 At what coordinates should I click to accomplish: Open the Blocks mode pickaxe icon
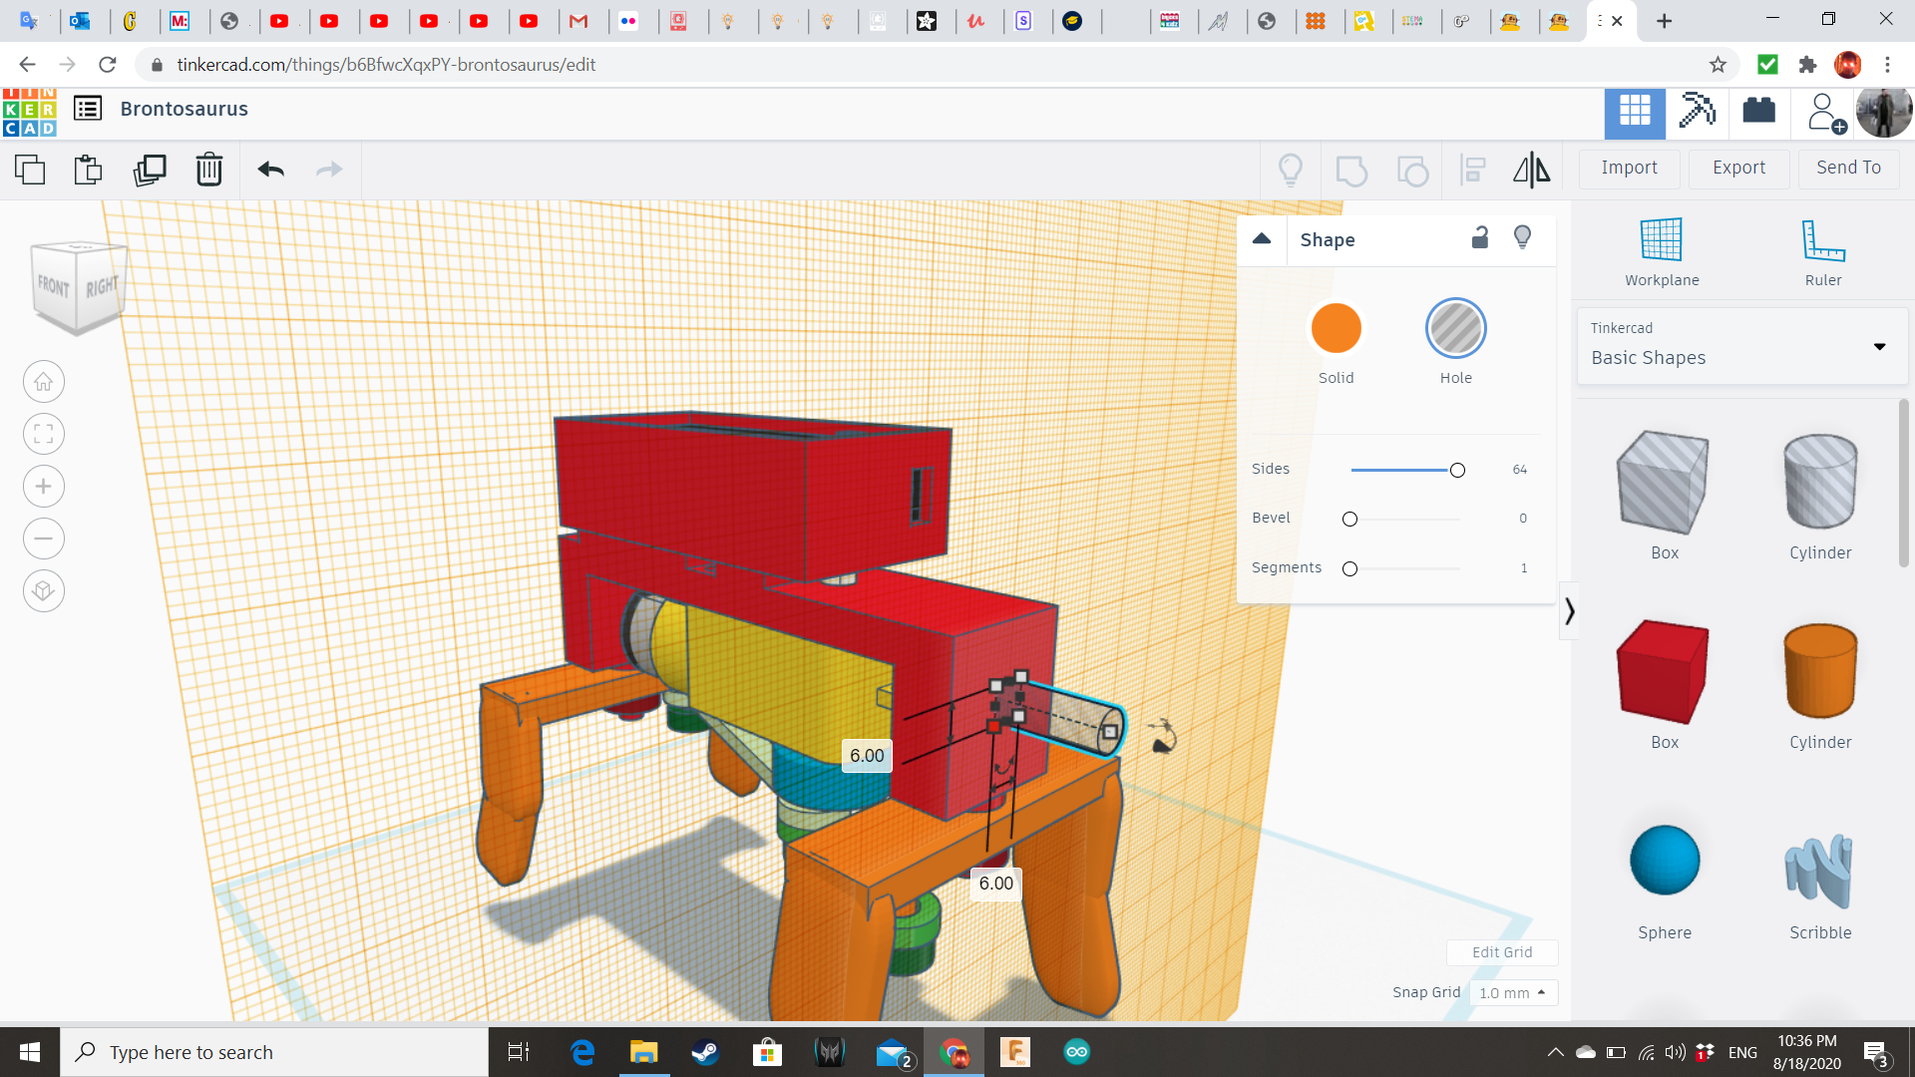point(1697,111)
